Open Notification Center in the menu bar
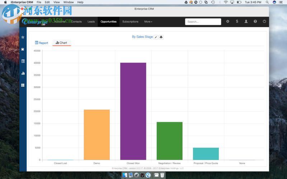Screen dimensions: 287x179 [281, 2]
